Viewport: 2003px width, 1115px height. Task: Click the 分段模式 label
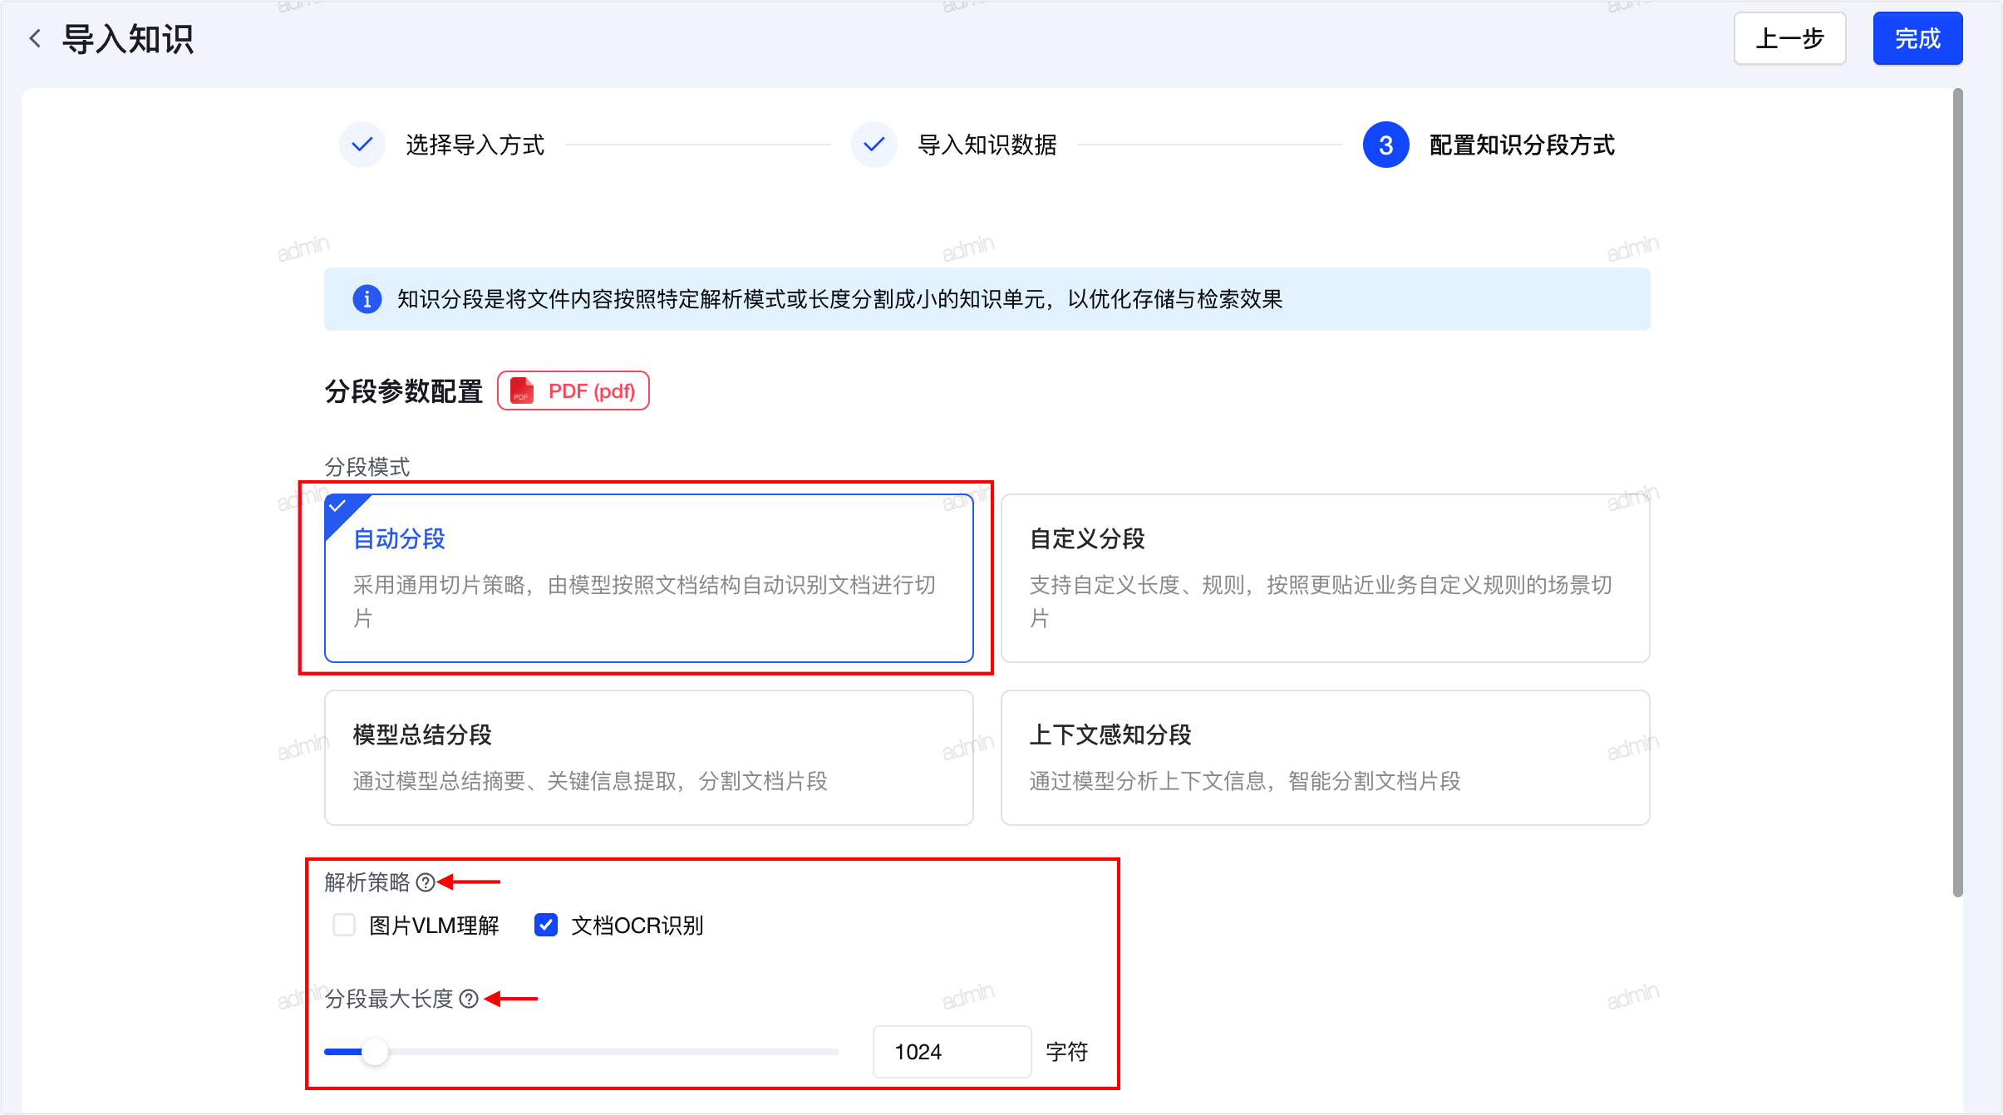pos(367,467)
